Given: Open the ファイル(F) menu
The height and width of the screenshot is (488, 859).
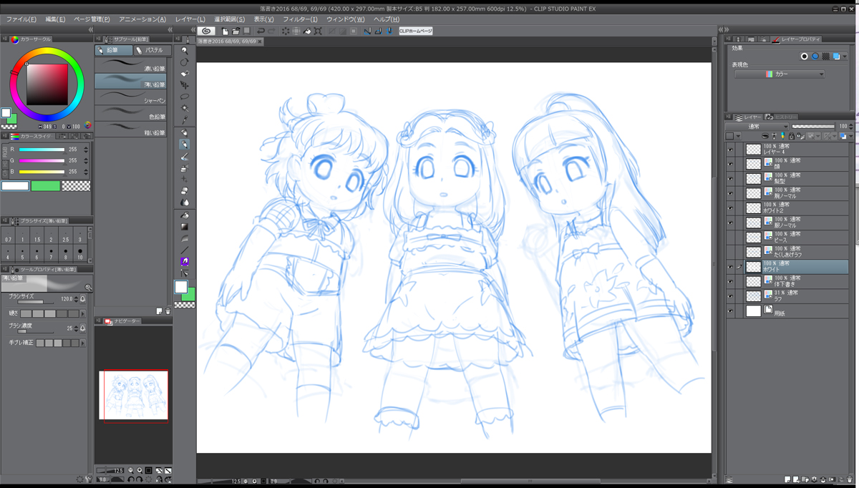Looking at the screenshot, I should [x=21, y=19].
